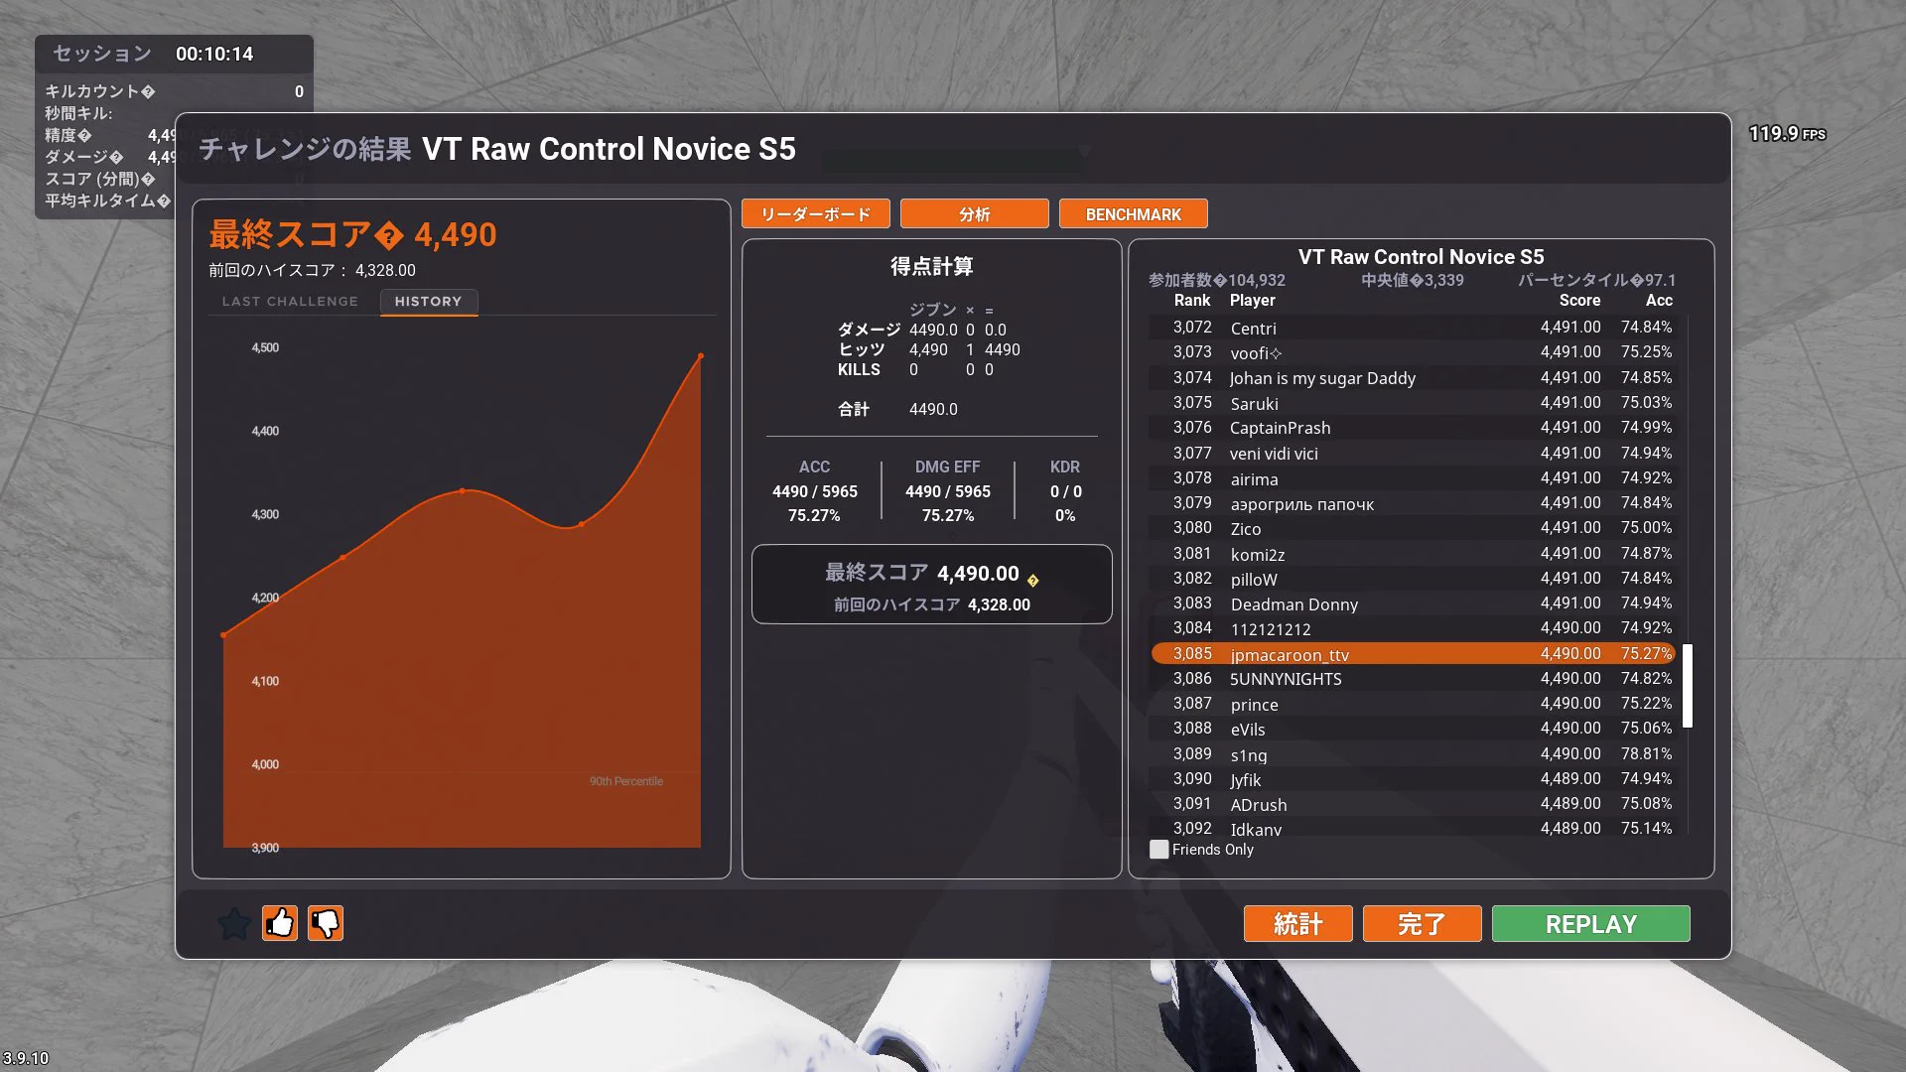Click the yellow diamond icon beside 4,490.00
The height and width of the screenshot is (1072, 1906).
coord(1032,581)
